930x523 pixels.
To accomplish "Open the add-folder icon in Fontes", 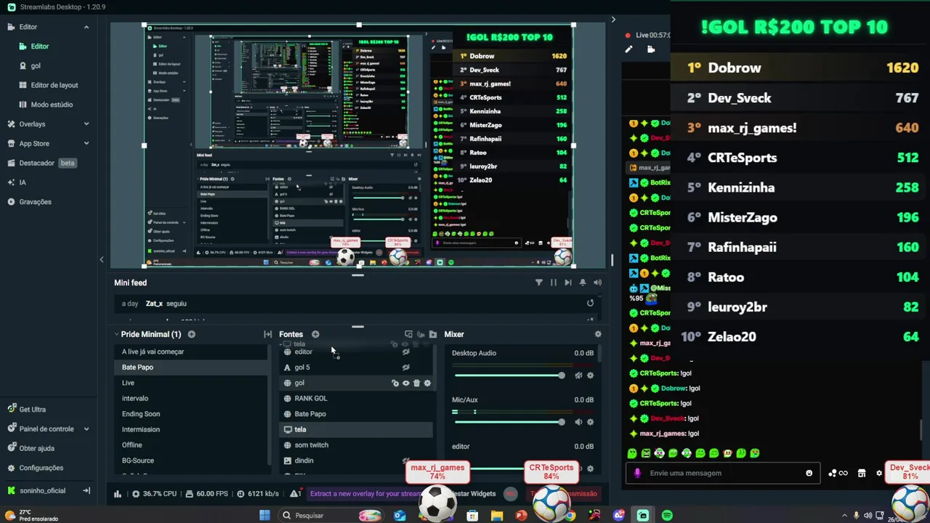I will click(x=433, y=334).
